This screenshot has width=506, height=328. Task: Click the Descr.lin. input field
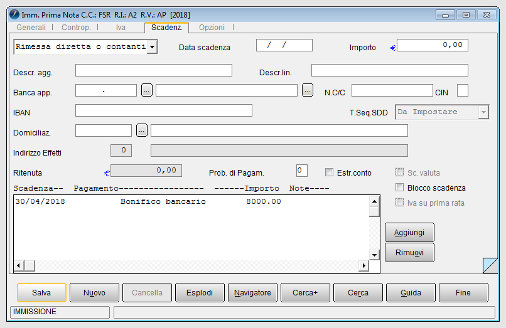[390, 70]
